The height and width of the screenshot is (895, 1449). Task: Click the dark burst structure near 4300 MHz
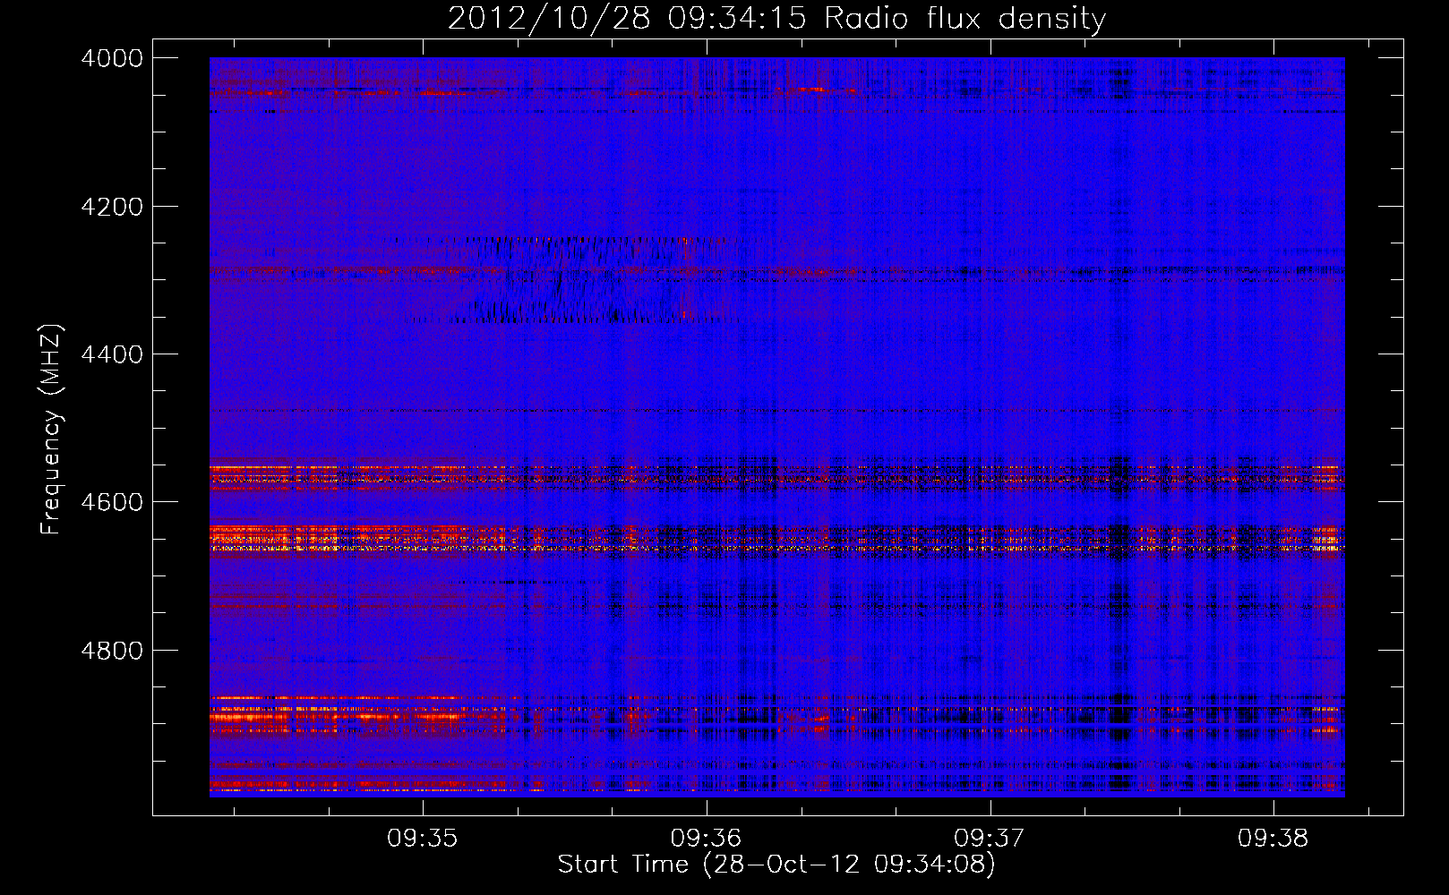(x=573, y=279)
